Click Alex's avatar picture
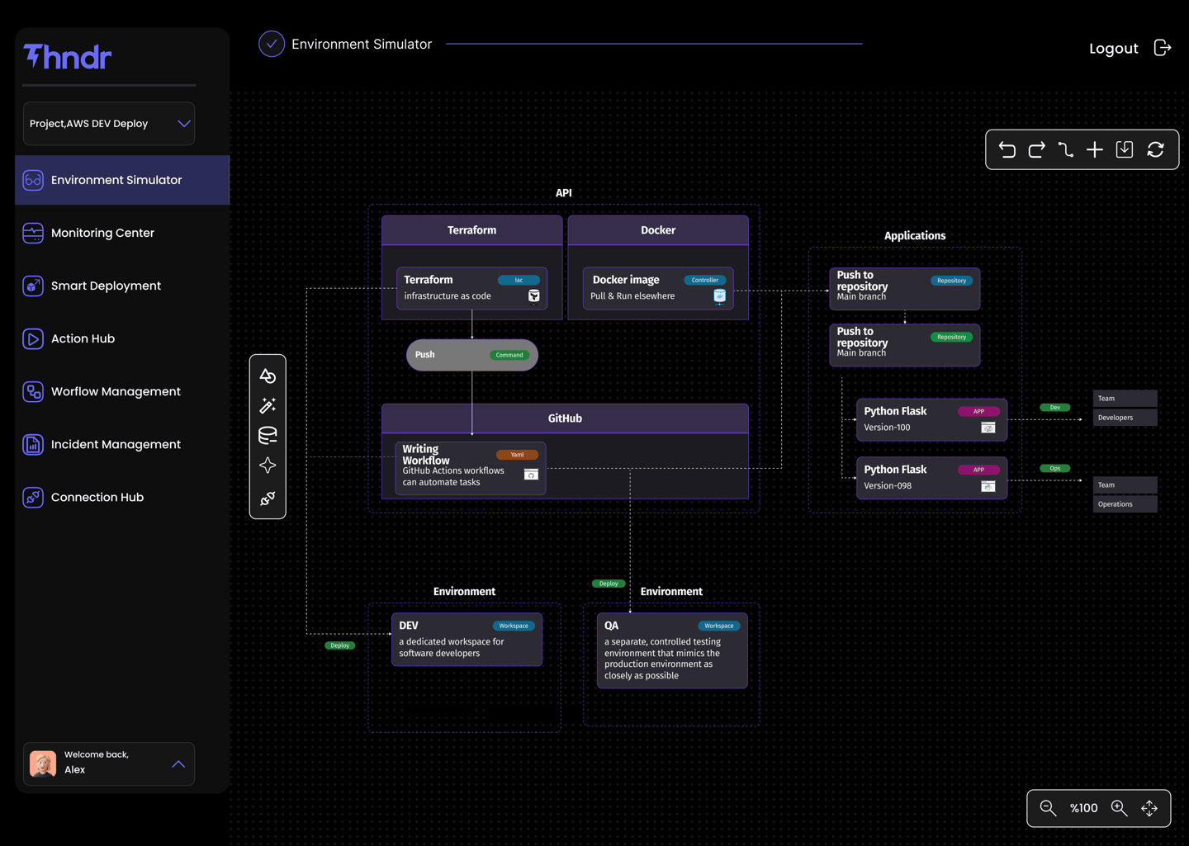The image size is (1189, 846). [43, 763]
